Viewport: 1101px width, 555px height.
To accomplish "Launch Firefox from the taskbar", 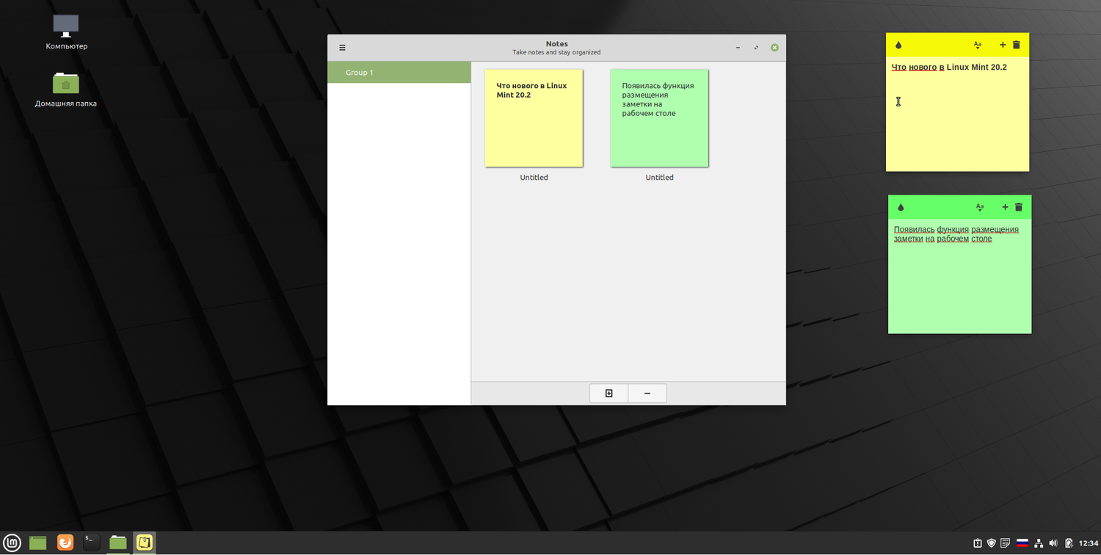I will [66, 543].
